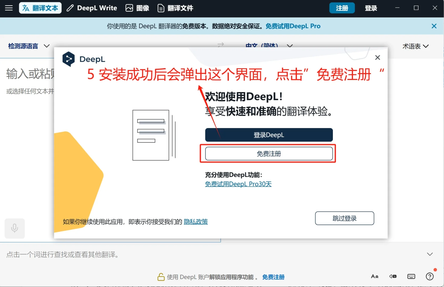Dismiss the free version banner

click(434, 26)
